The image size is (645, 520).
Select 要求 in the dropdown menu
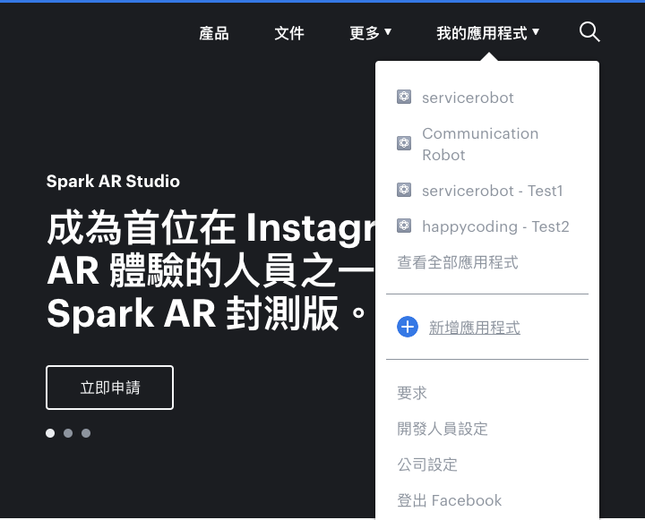[412, 393]
